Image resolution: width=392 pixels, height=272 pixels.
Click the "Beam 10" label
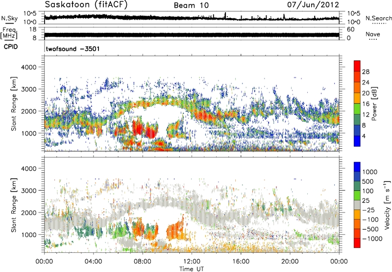(191, 5)
